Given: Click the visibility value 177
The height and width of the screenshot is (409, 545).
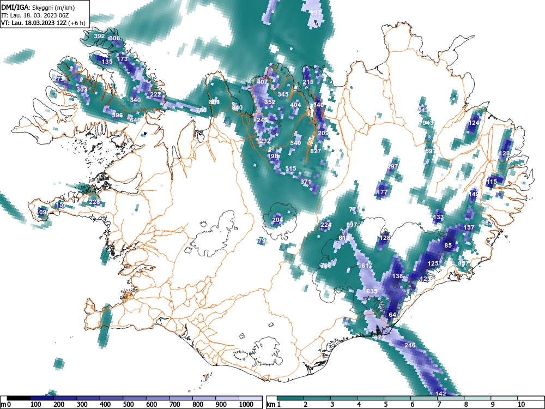Looking at the screenshot, I should tap(382, 192).
